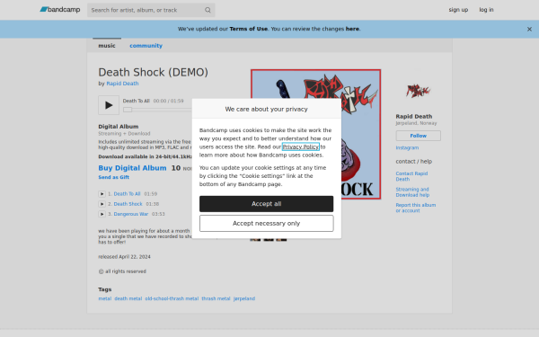
Task: Select the old-school-thrash metal tag
Action: 172,298
